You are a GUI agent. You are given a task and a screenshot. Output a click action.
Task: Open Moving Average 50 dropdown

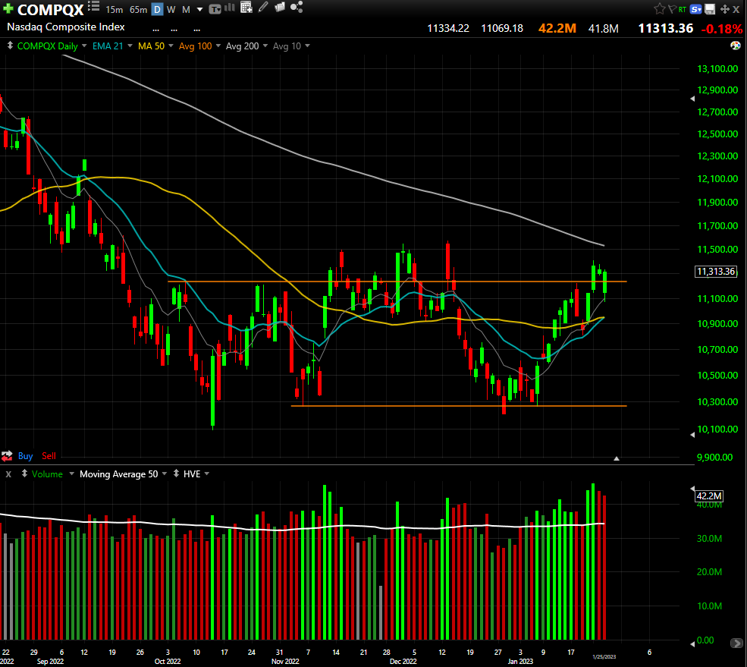(x=165, y=474)
